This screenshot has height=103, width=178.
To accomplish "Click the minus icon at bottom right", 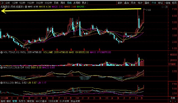I will 175,101.
